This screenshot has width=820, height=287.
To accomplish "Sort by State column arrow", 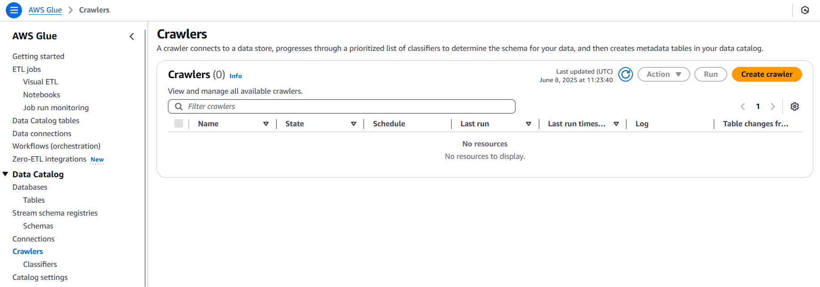I will (353, 124).
